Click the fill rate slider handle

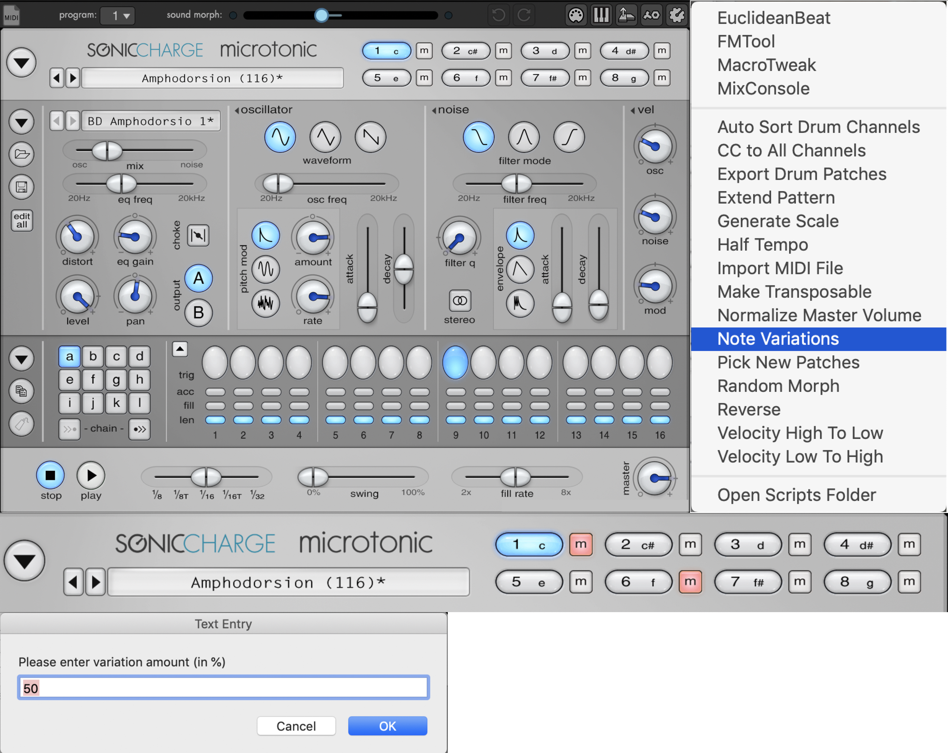coord(515,477)
